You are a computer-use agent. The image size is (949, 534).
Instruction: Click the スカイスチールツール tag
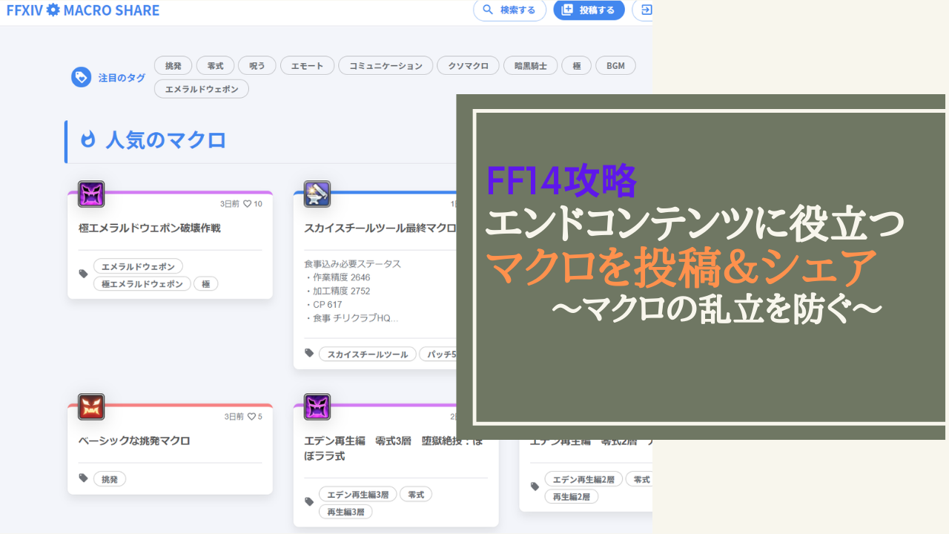(368, 355)
